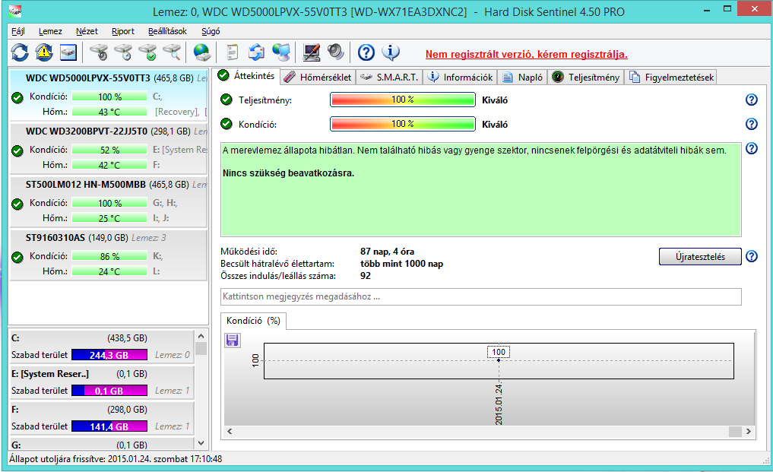Click help icon beside Újratesztelés button
The height and width of the screenshot is (472, 773).
click(x=751, y=256)
